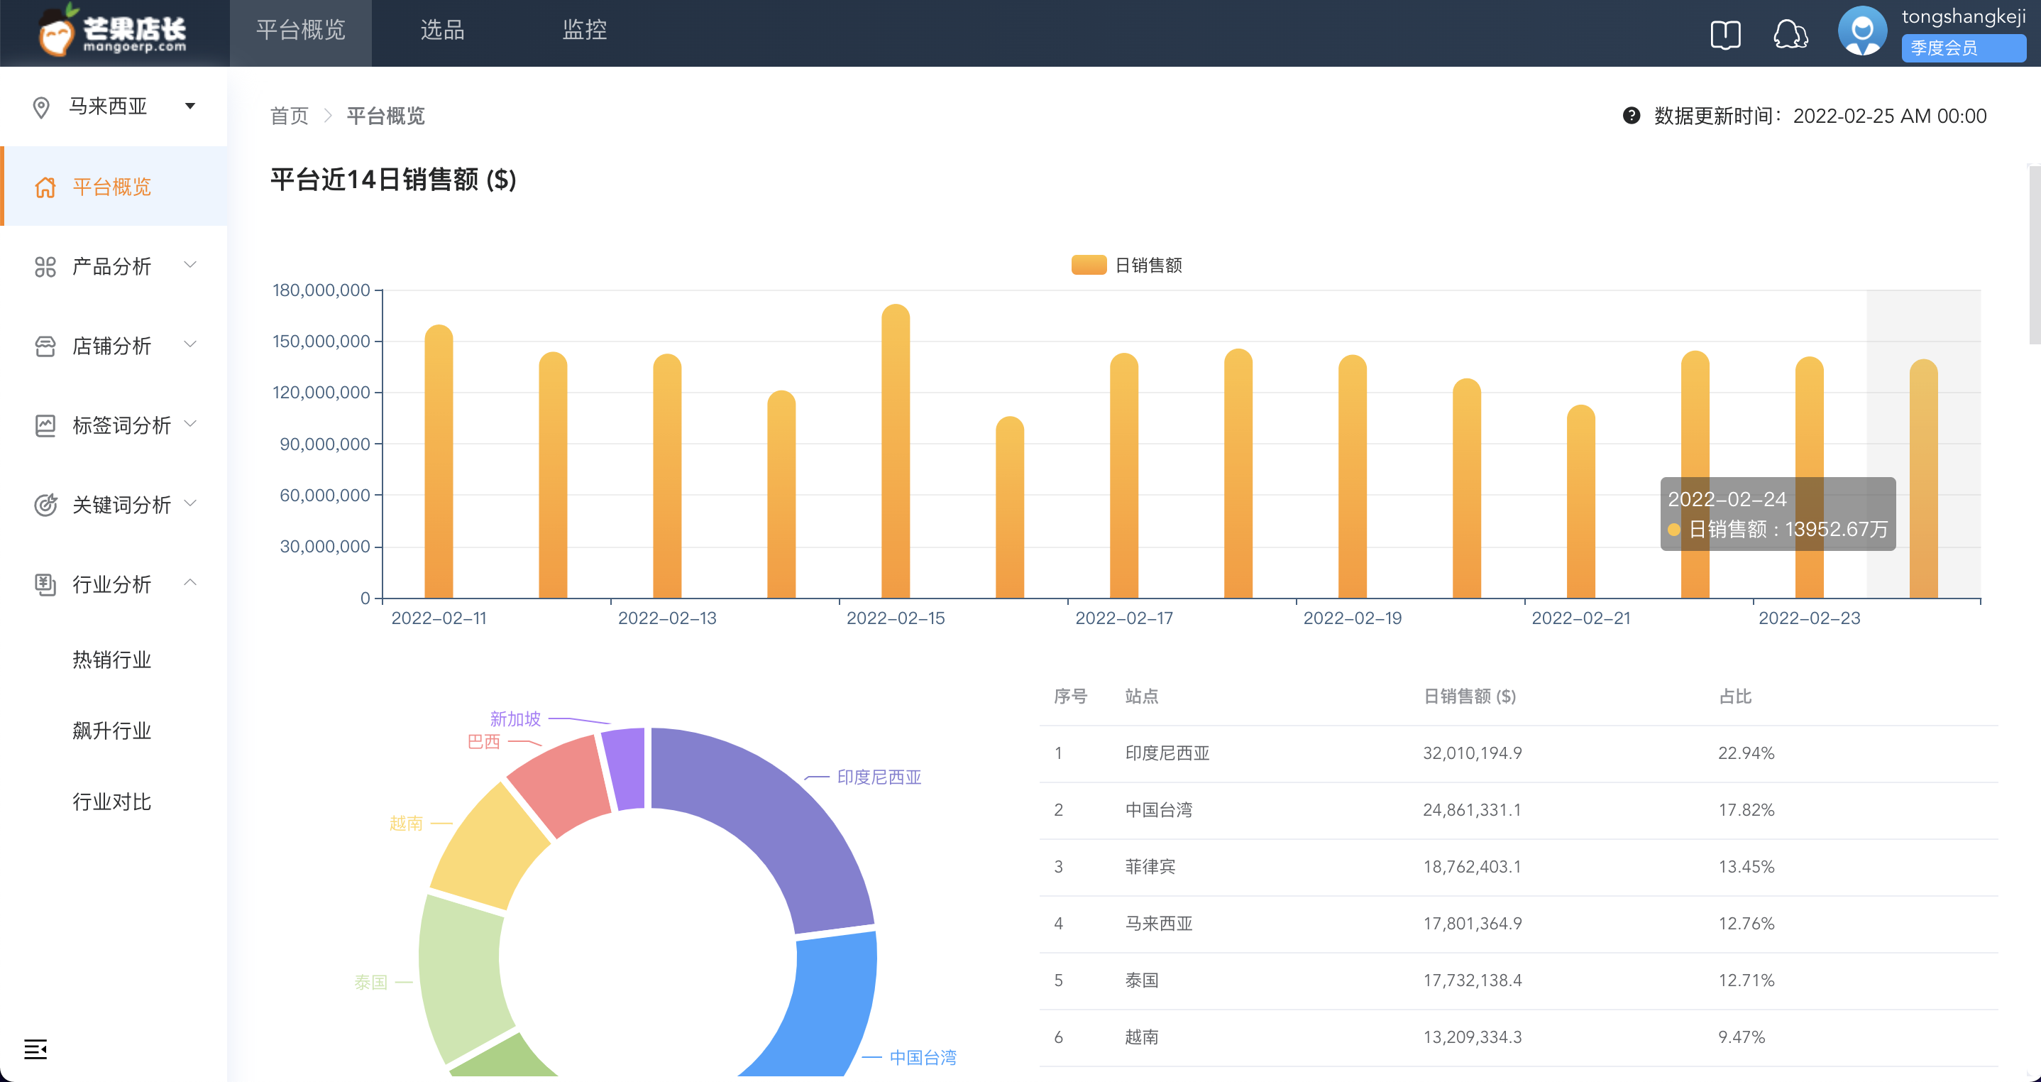This screenshot has width=2041, height=1082.
Task: Select 马来西亚 table row cell
Action: click(x=1158, y=924)
